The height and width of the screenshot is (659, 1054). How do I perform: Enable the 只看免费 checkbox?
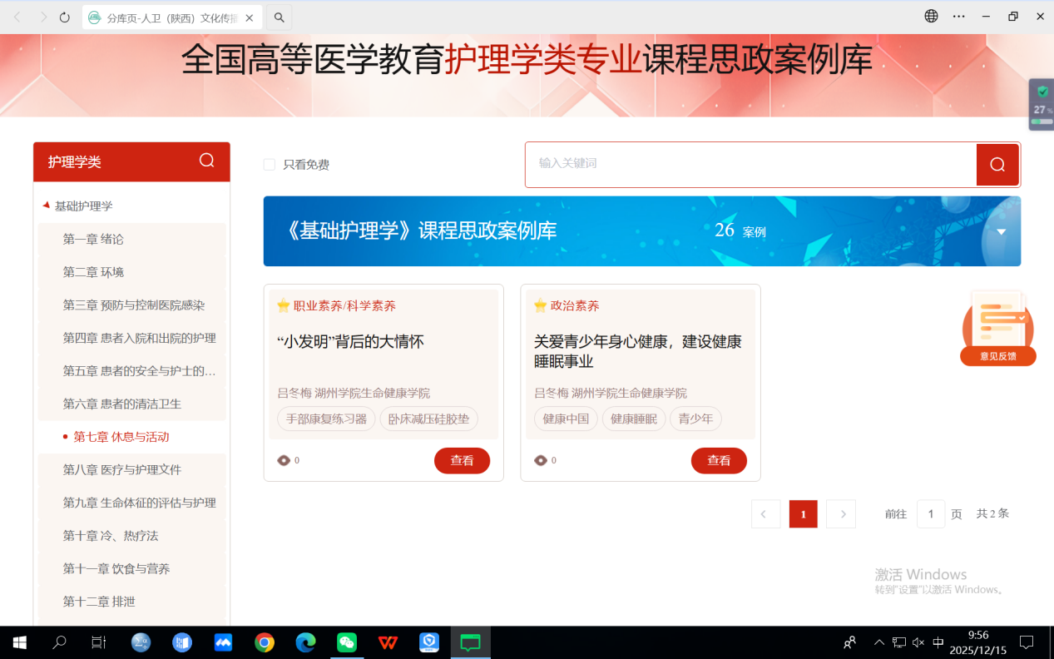tap(270, 165)
